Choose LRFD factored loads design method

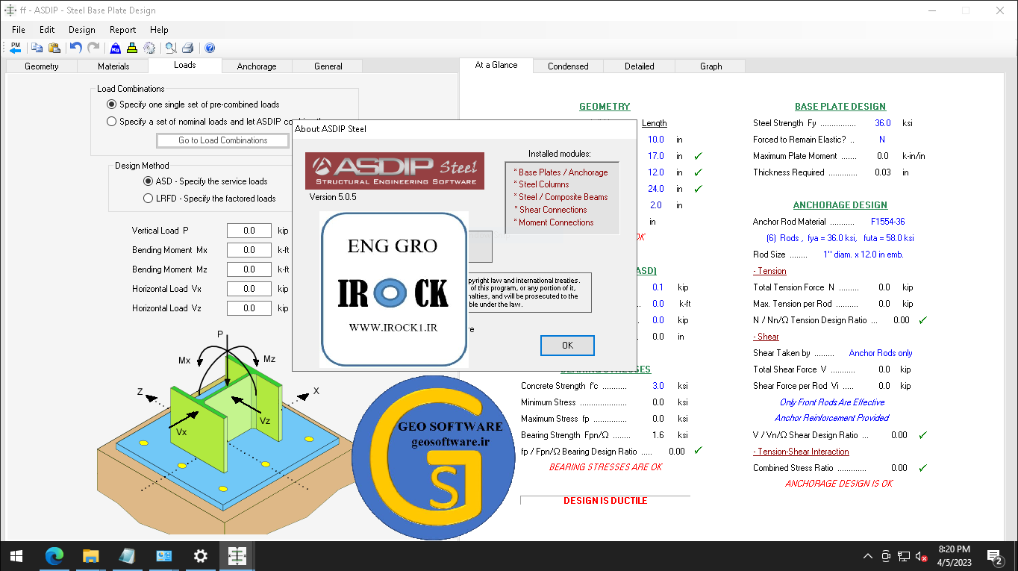point(148,199)
